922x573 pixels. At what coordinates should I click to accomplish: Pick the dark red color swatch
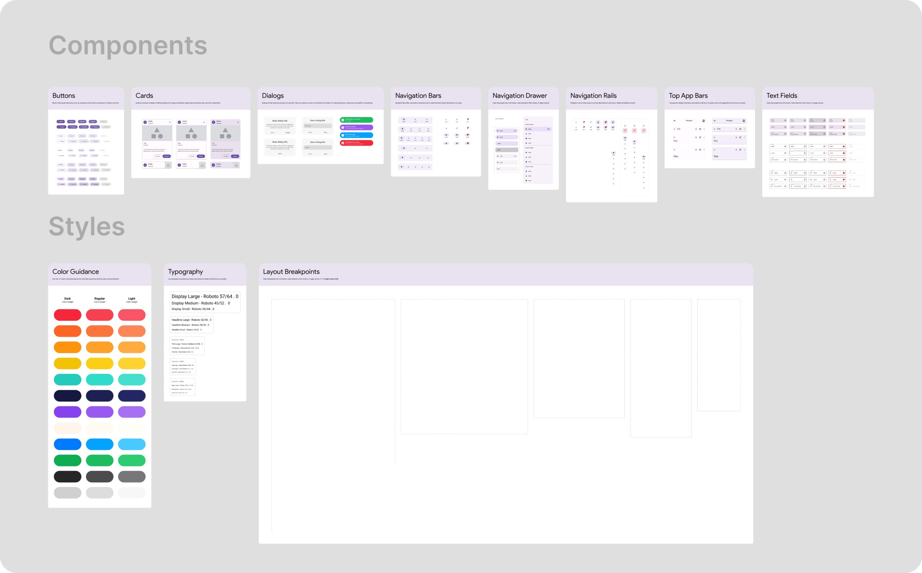67,315
